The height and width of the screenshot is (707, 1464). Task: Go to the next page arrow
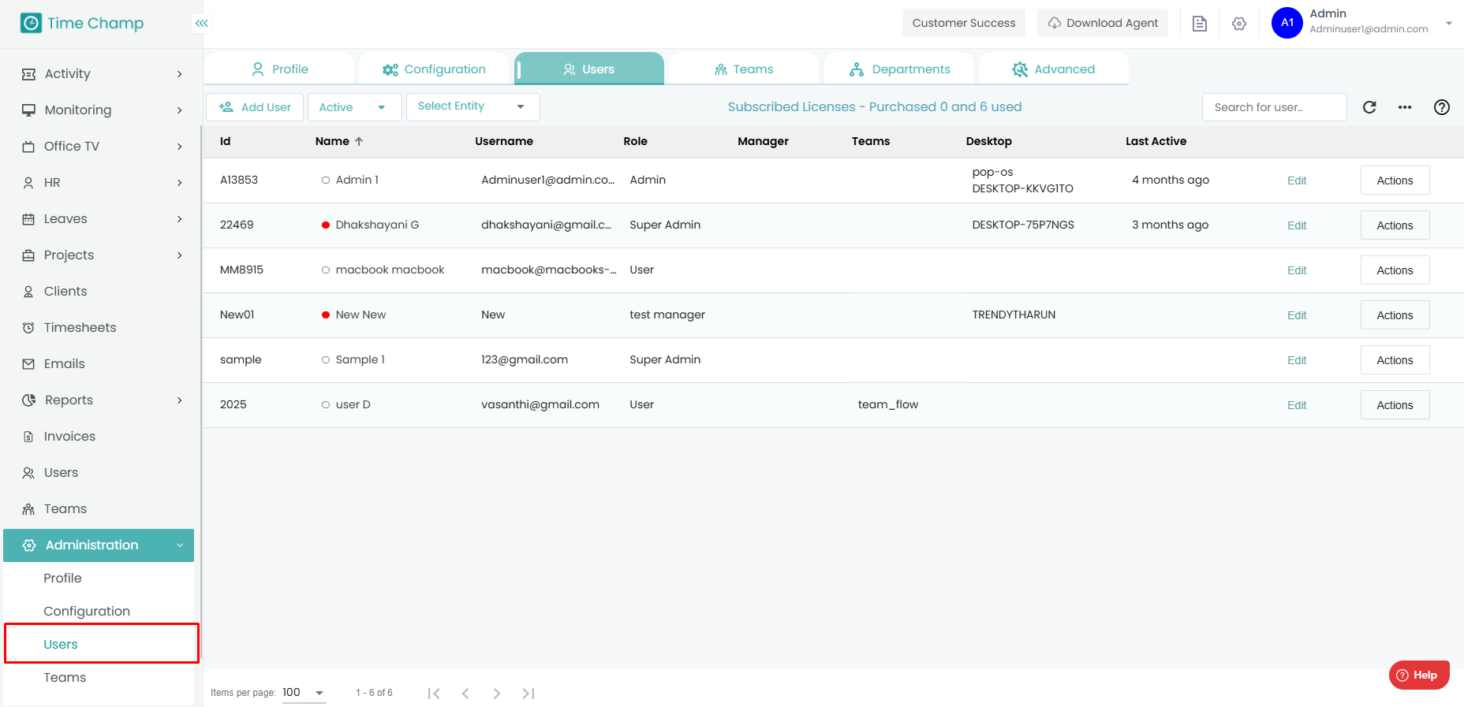(497, 694)
